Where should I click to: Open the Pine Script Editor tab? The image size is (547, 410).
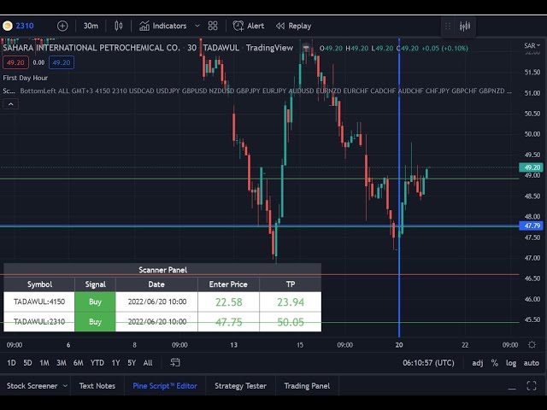point(165,386)
